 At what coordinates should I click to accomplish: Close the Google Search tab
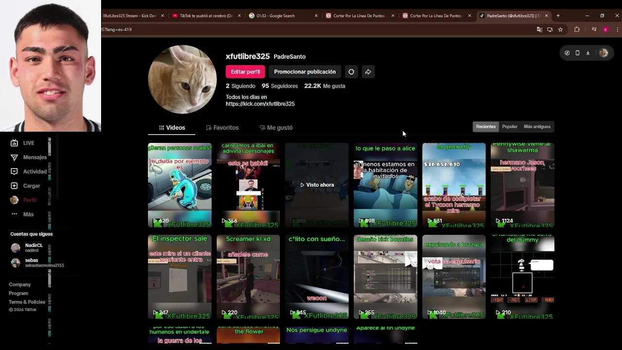[x=316, y=16]
